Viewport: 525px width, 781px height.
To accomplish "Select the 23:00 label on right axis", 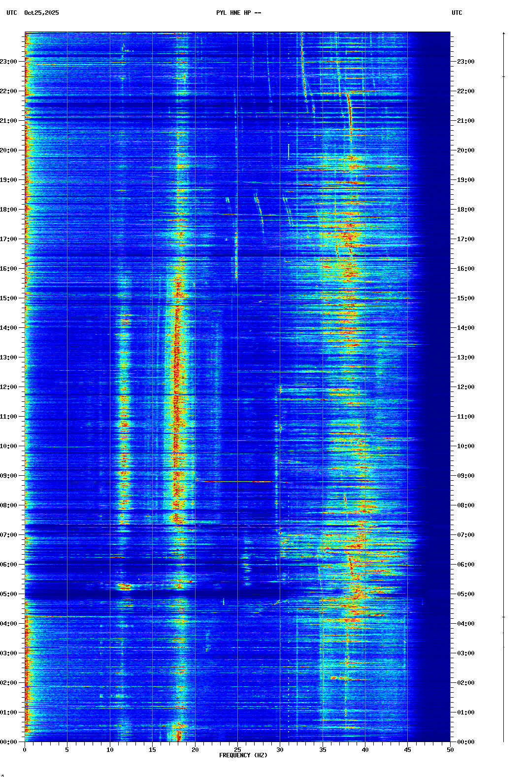I will 465,62.
